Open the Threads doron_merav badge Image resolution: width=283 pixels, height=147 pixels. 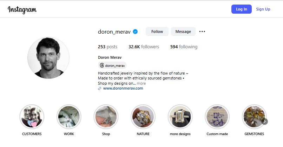pyautogui.click(x=112, y=65)
